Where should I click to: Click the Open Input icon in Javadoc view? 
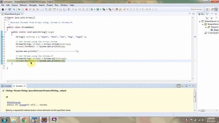tap(182, 86)
